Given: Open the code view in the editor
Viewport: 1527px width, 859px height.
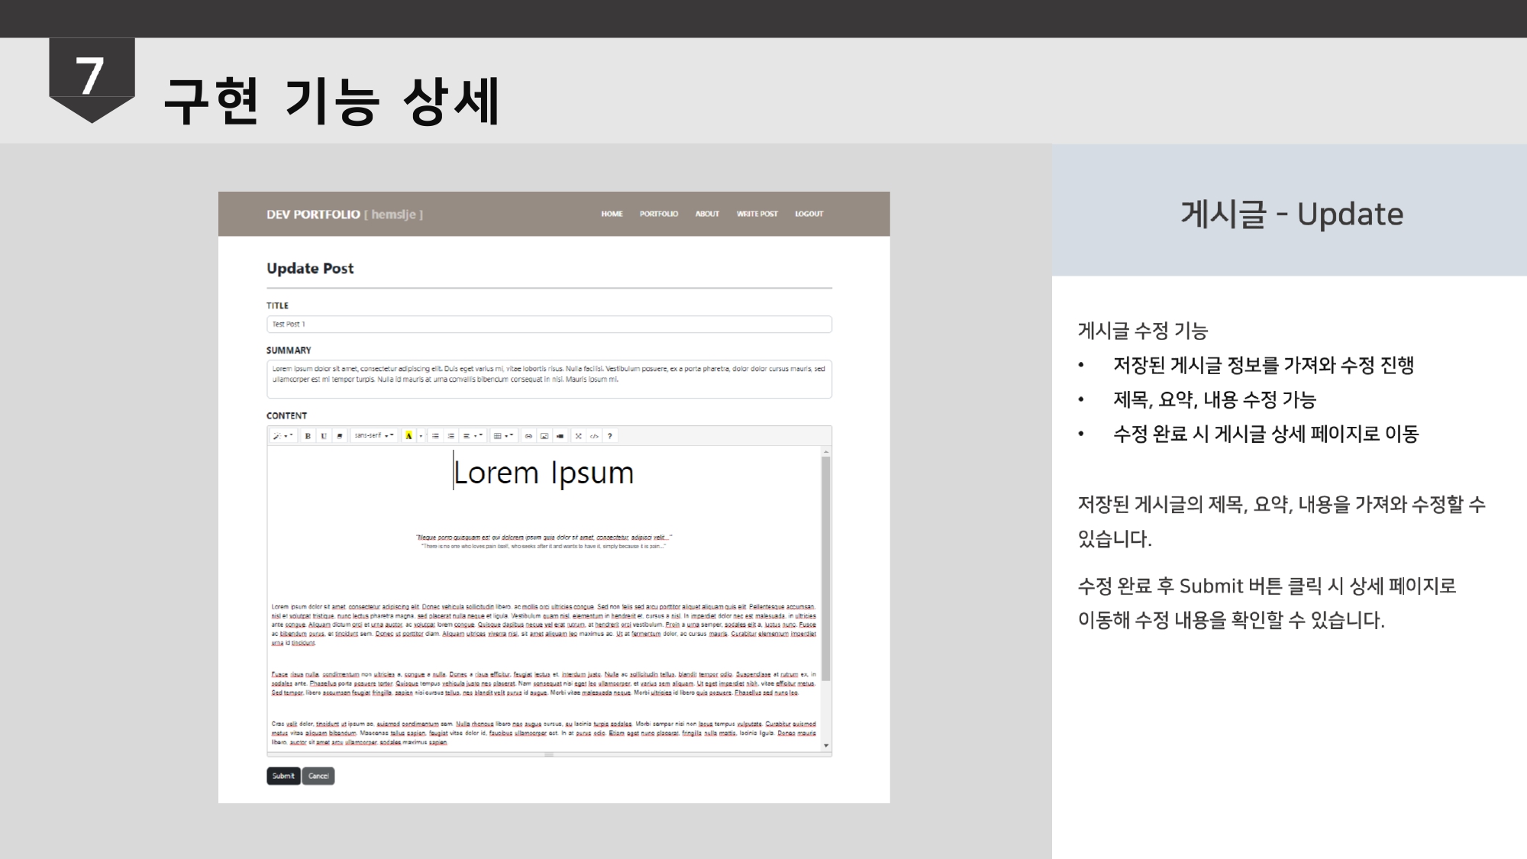Looking at the screenshot, I should click(594, 436).
